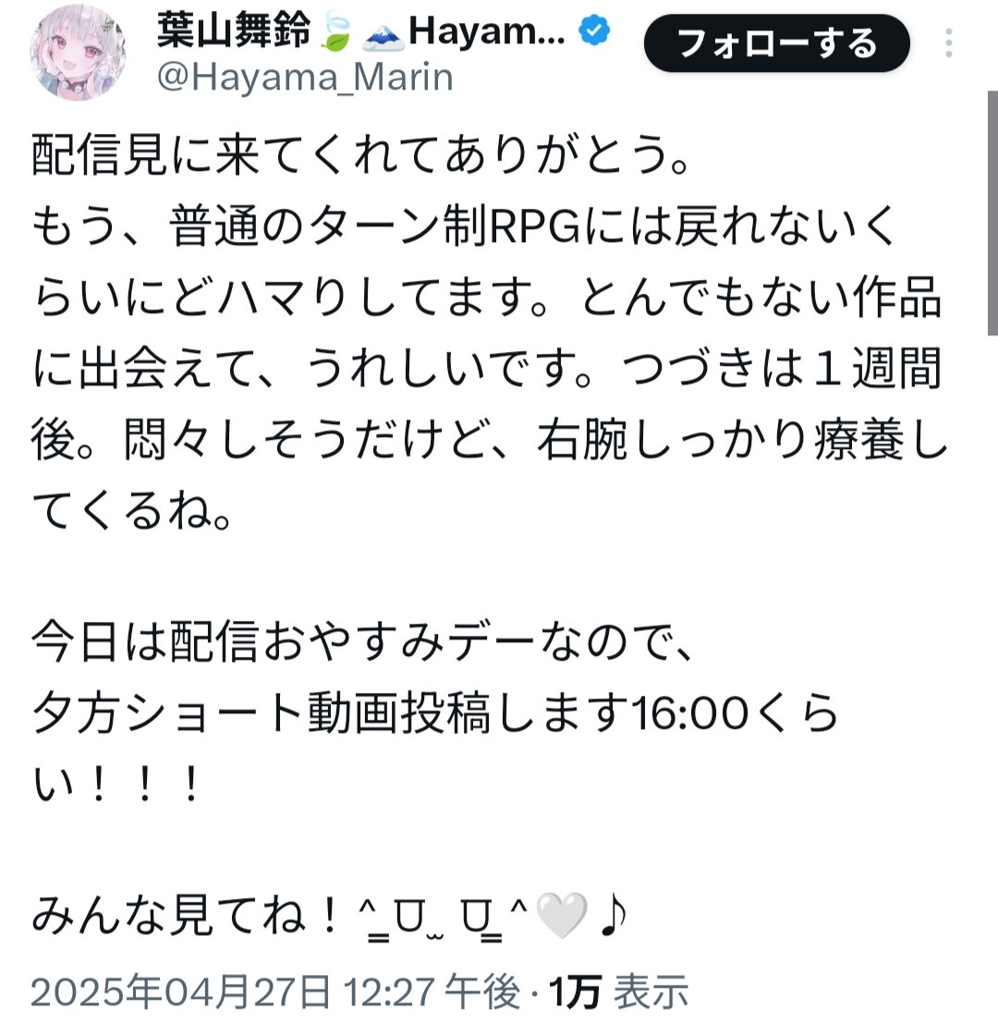Click the blue verified badge icon
This screenshot has width=998, height=1035.
595,30
